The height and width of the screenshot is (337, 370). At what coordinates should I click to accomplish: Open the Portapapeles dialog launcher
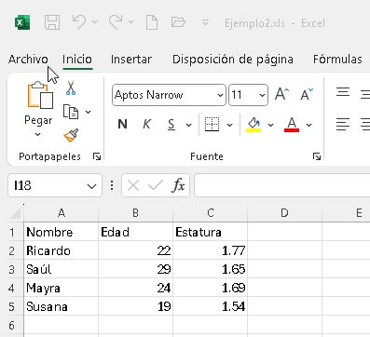[97, 156]
